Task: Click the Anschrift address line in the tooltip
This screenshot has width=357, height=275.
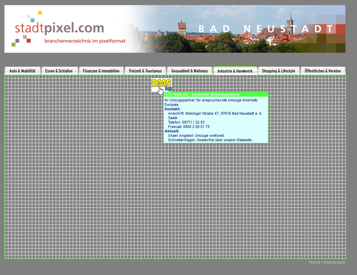Action: [x=215, y=113]
